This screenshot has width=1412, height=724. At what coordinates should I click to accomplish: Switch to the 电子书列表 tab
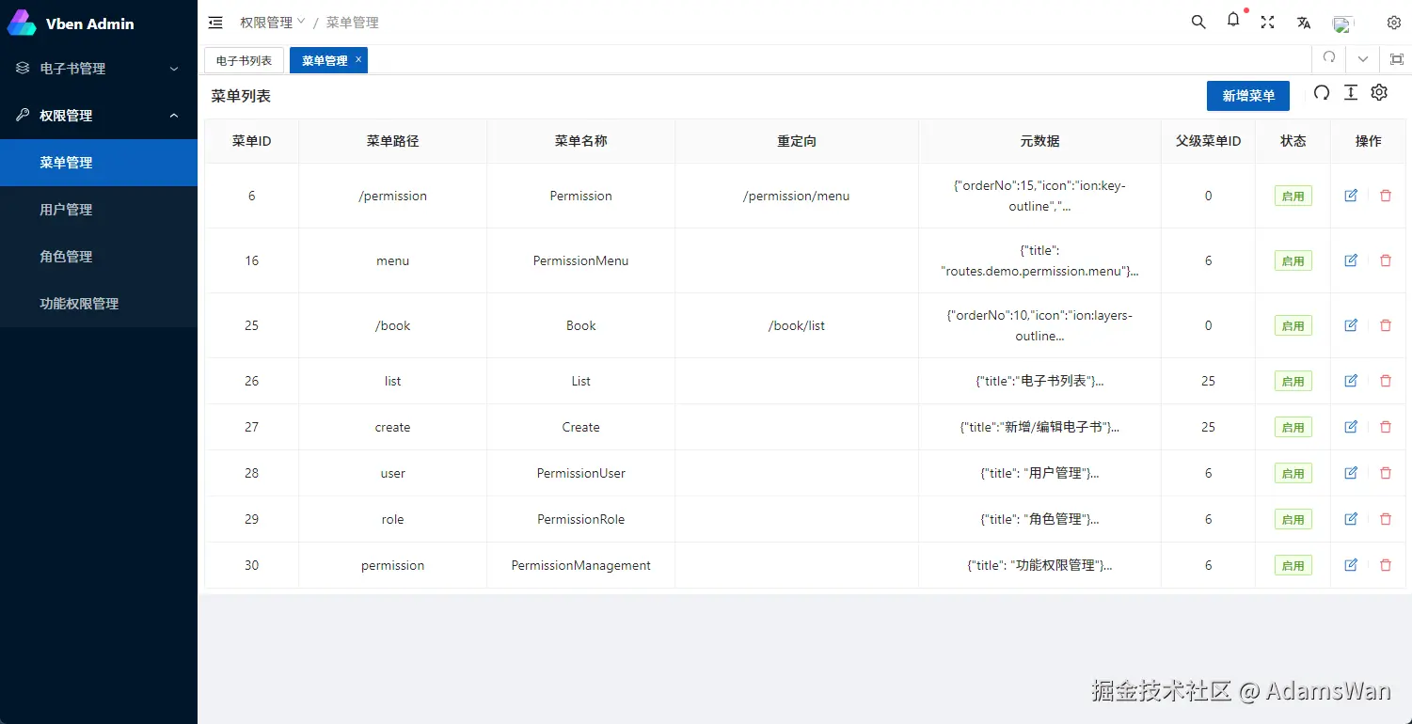pos(244,60)
